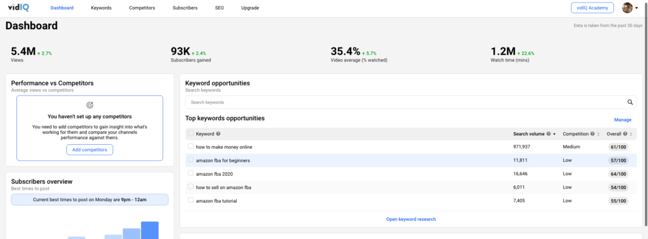
Task: Check the box for 'amazon fba 2020'
Action: 190,173
